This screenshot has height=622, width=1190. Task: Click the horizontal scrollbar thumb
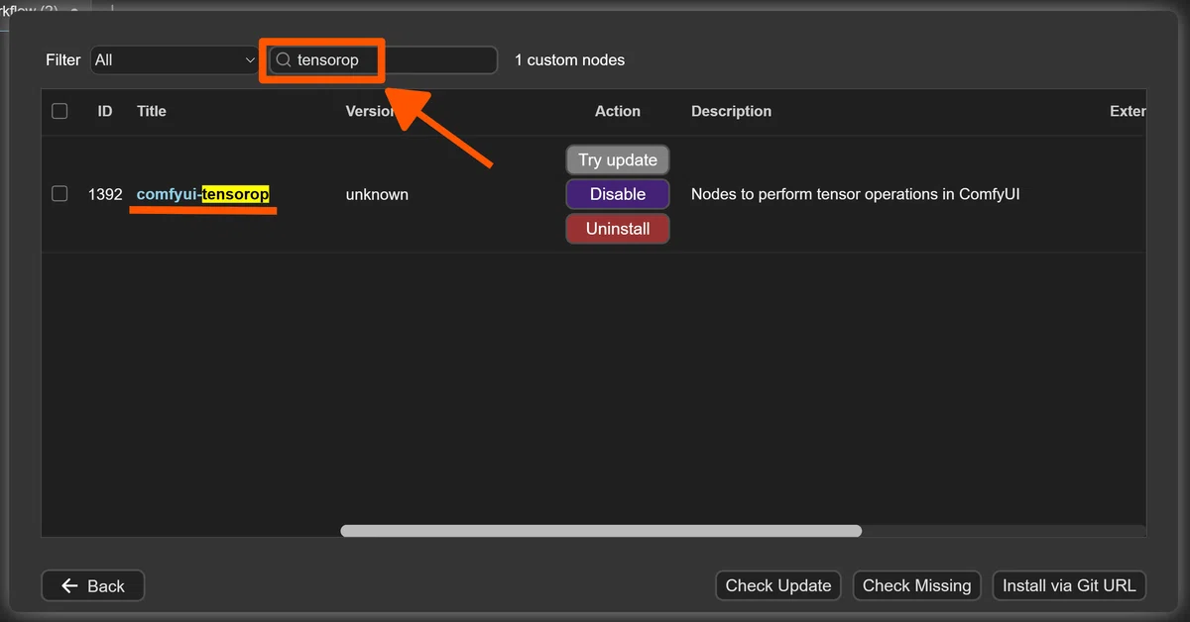601,531
